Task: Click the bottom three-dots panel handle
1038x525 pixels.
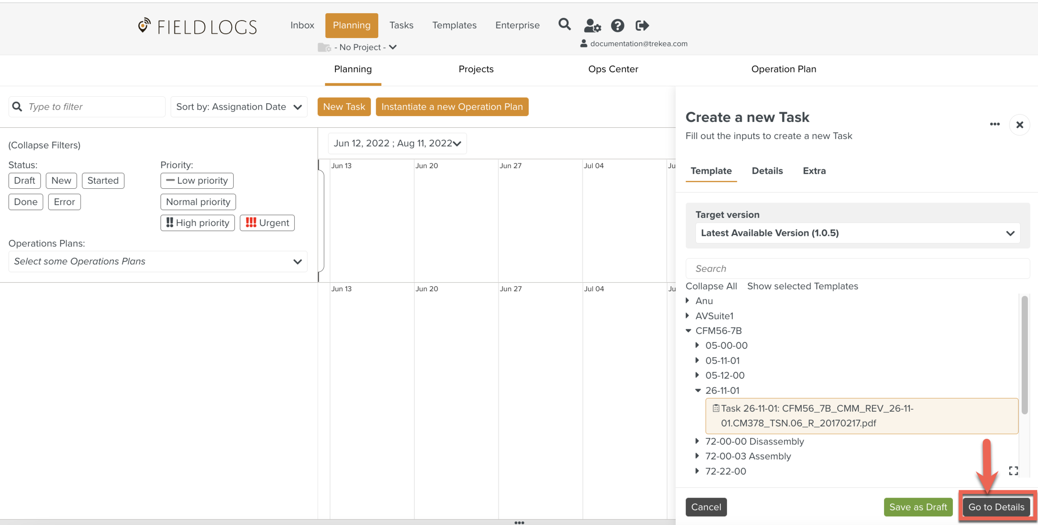Action: tap(519, 523)
